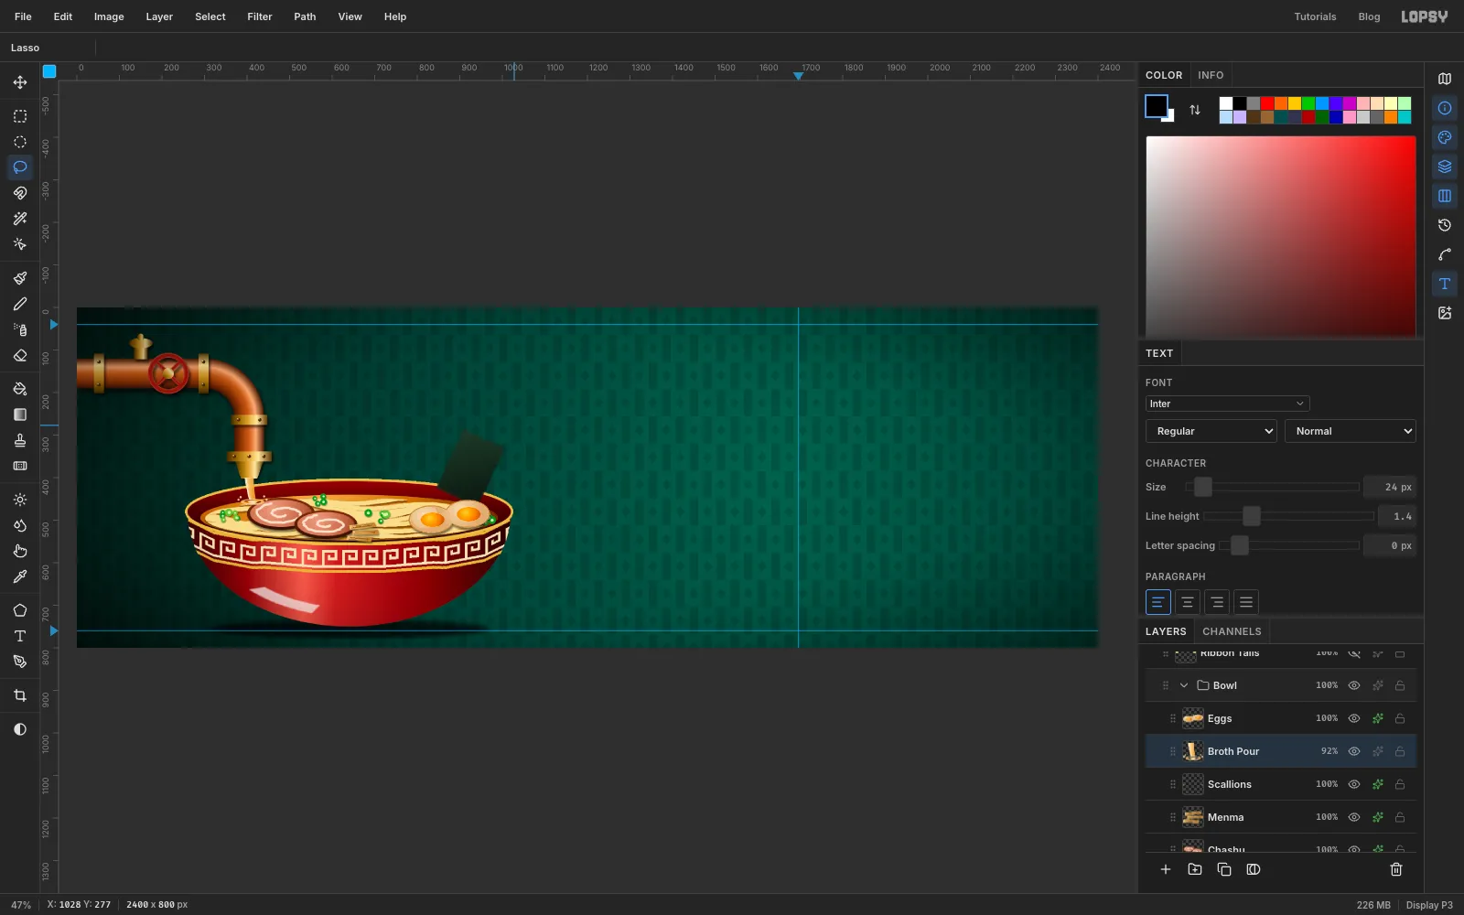Swap foreground and background colors
The height and width of the screenshot is (915, 1464).
(1195, 110)
